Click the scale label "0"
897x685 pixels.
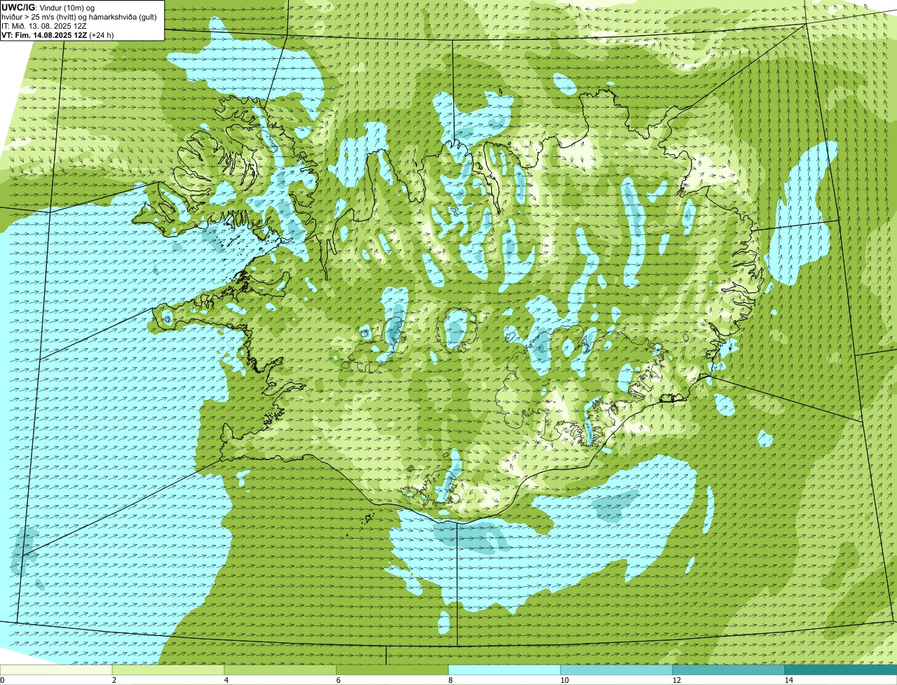coord(2,680)
